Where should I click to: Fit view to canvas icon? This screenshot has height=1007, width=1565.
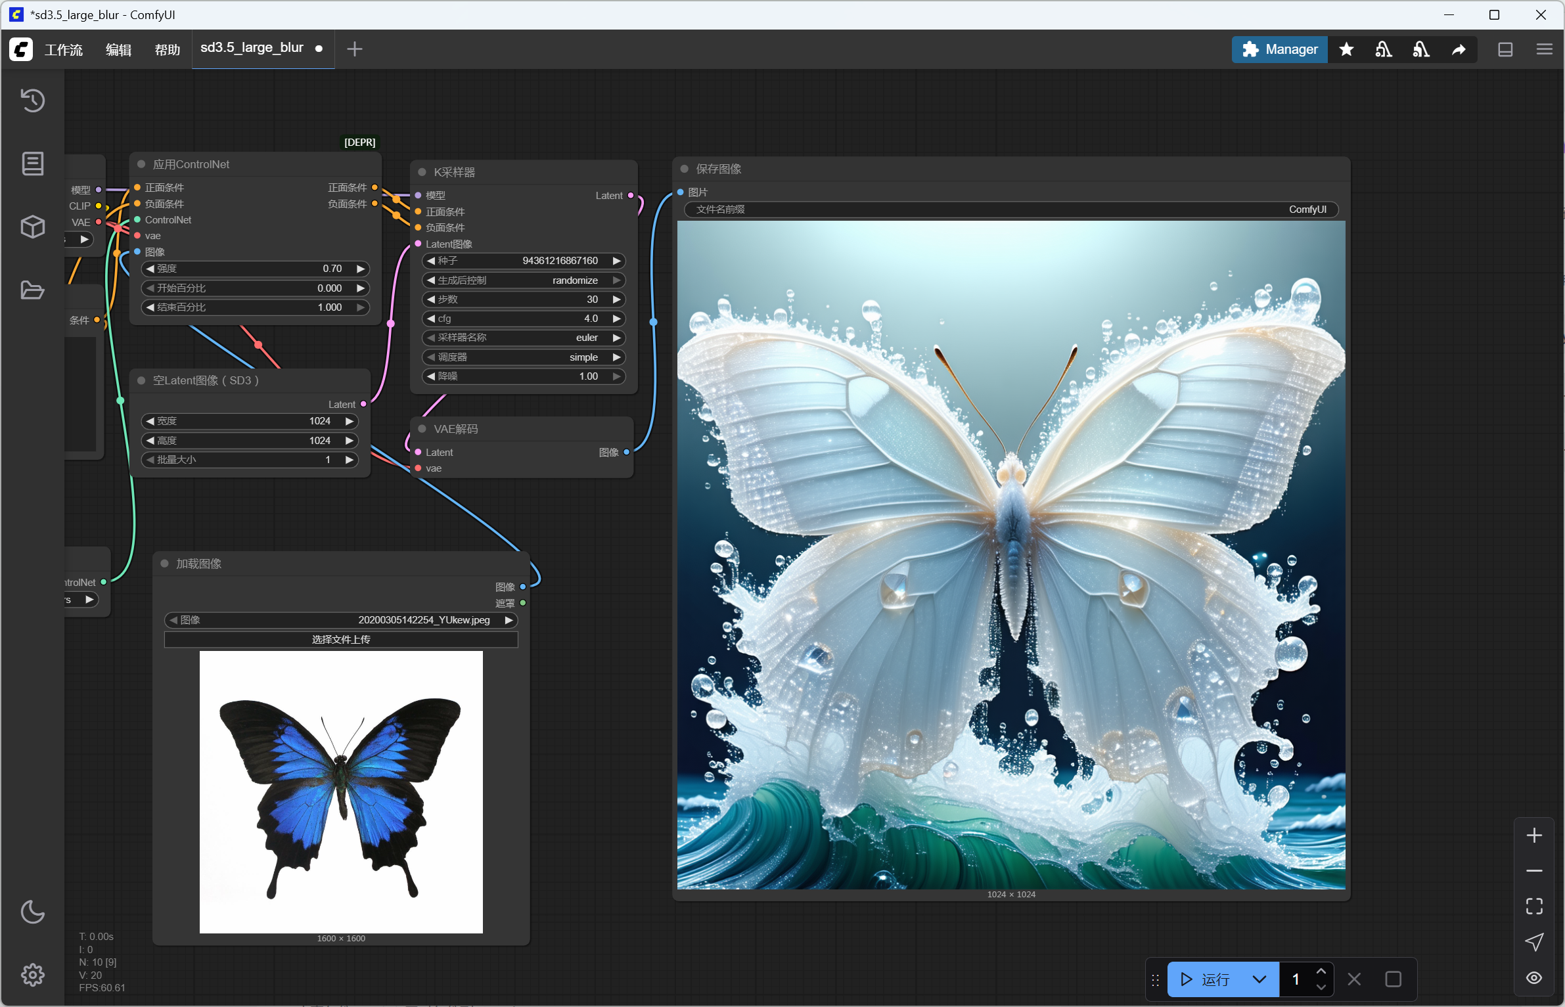pos(1534,906)
